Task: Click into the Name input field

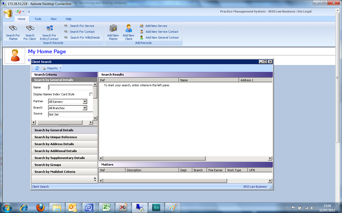Action: tap(71, 88)
